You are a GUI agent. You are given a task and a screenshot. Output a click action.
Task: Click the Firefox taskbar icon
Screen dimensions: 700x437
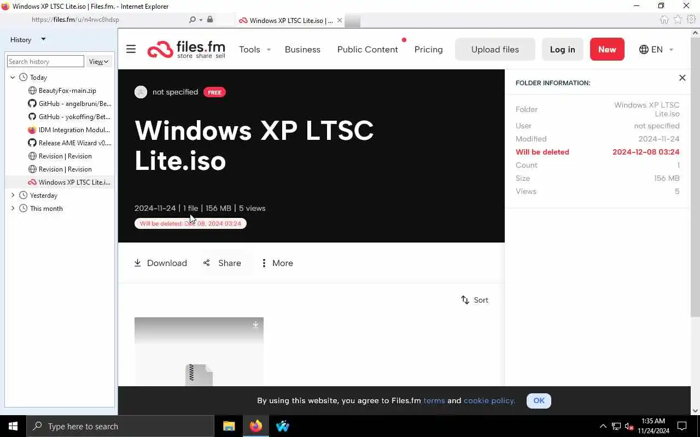[256, 426]
